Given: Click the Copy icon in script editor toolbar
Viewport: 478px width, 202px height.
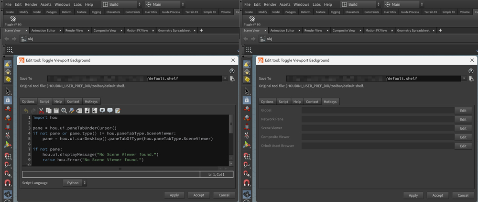Looking at the screenshot, I should 49,111.
